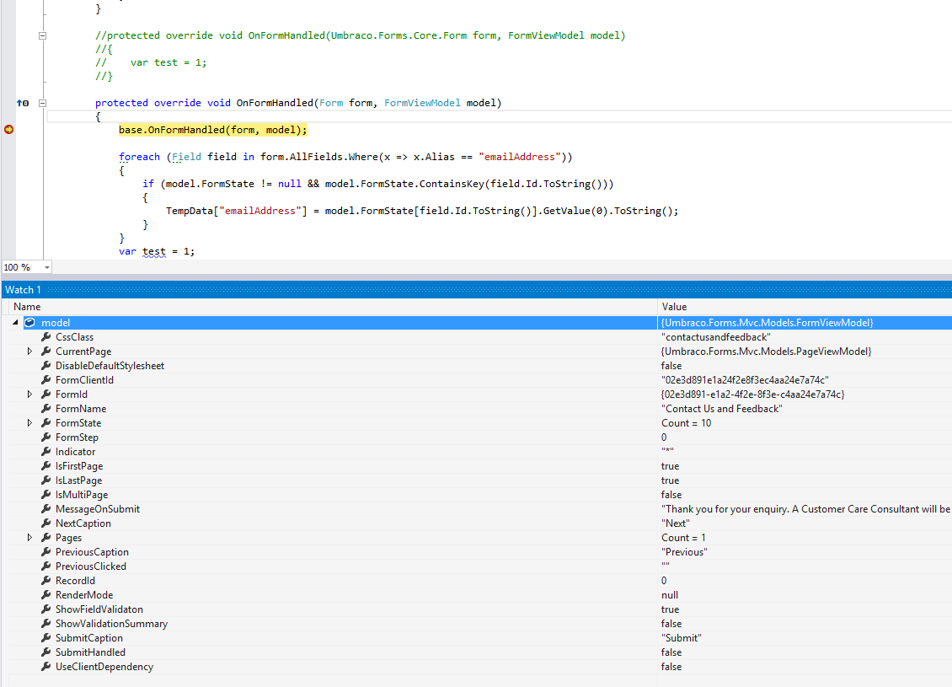Click the FormClientId value string
952x687 pixels.
pos(745,379)
